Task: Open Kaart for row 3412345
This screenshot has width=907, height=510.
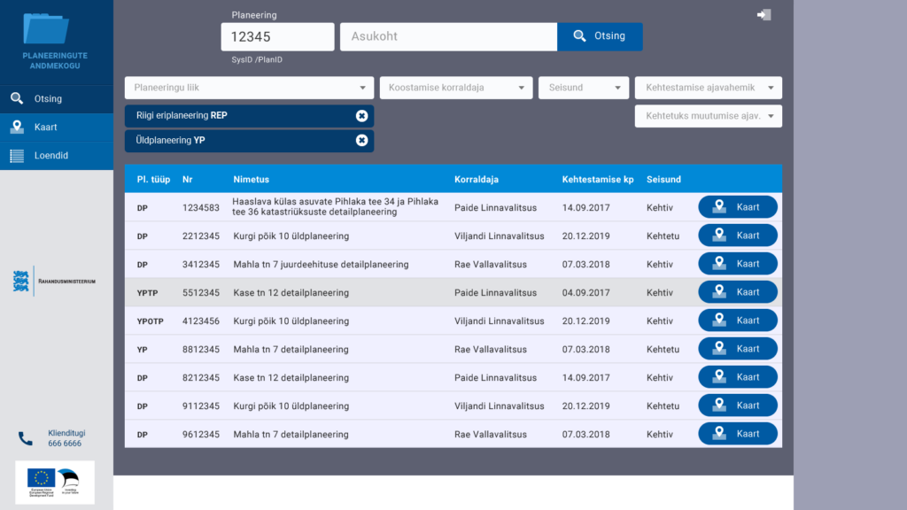Action: click(x=738, y=264)
